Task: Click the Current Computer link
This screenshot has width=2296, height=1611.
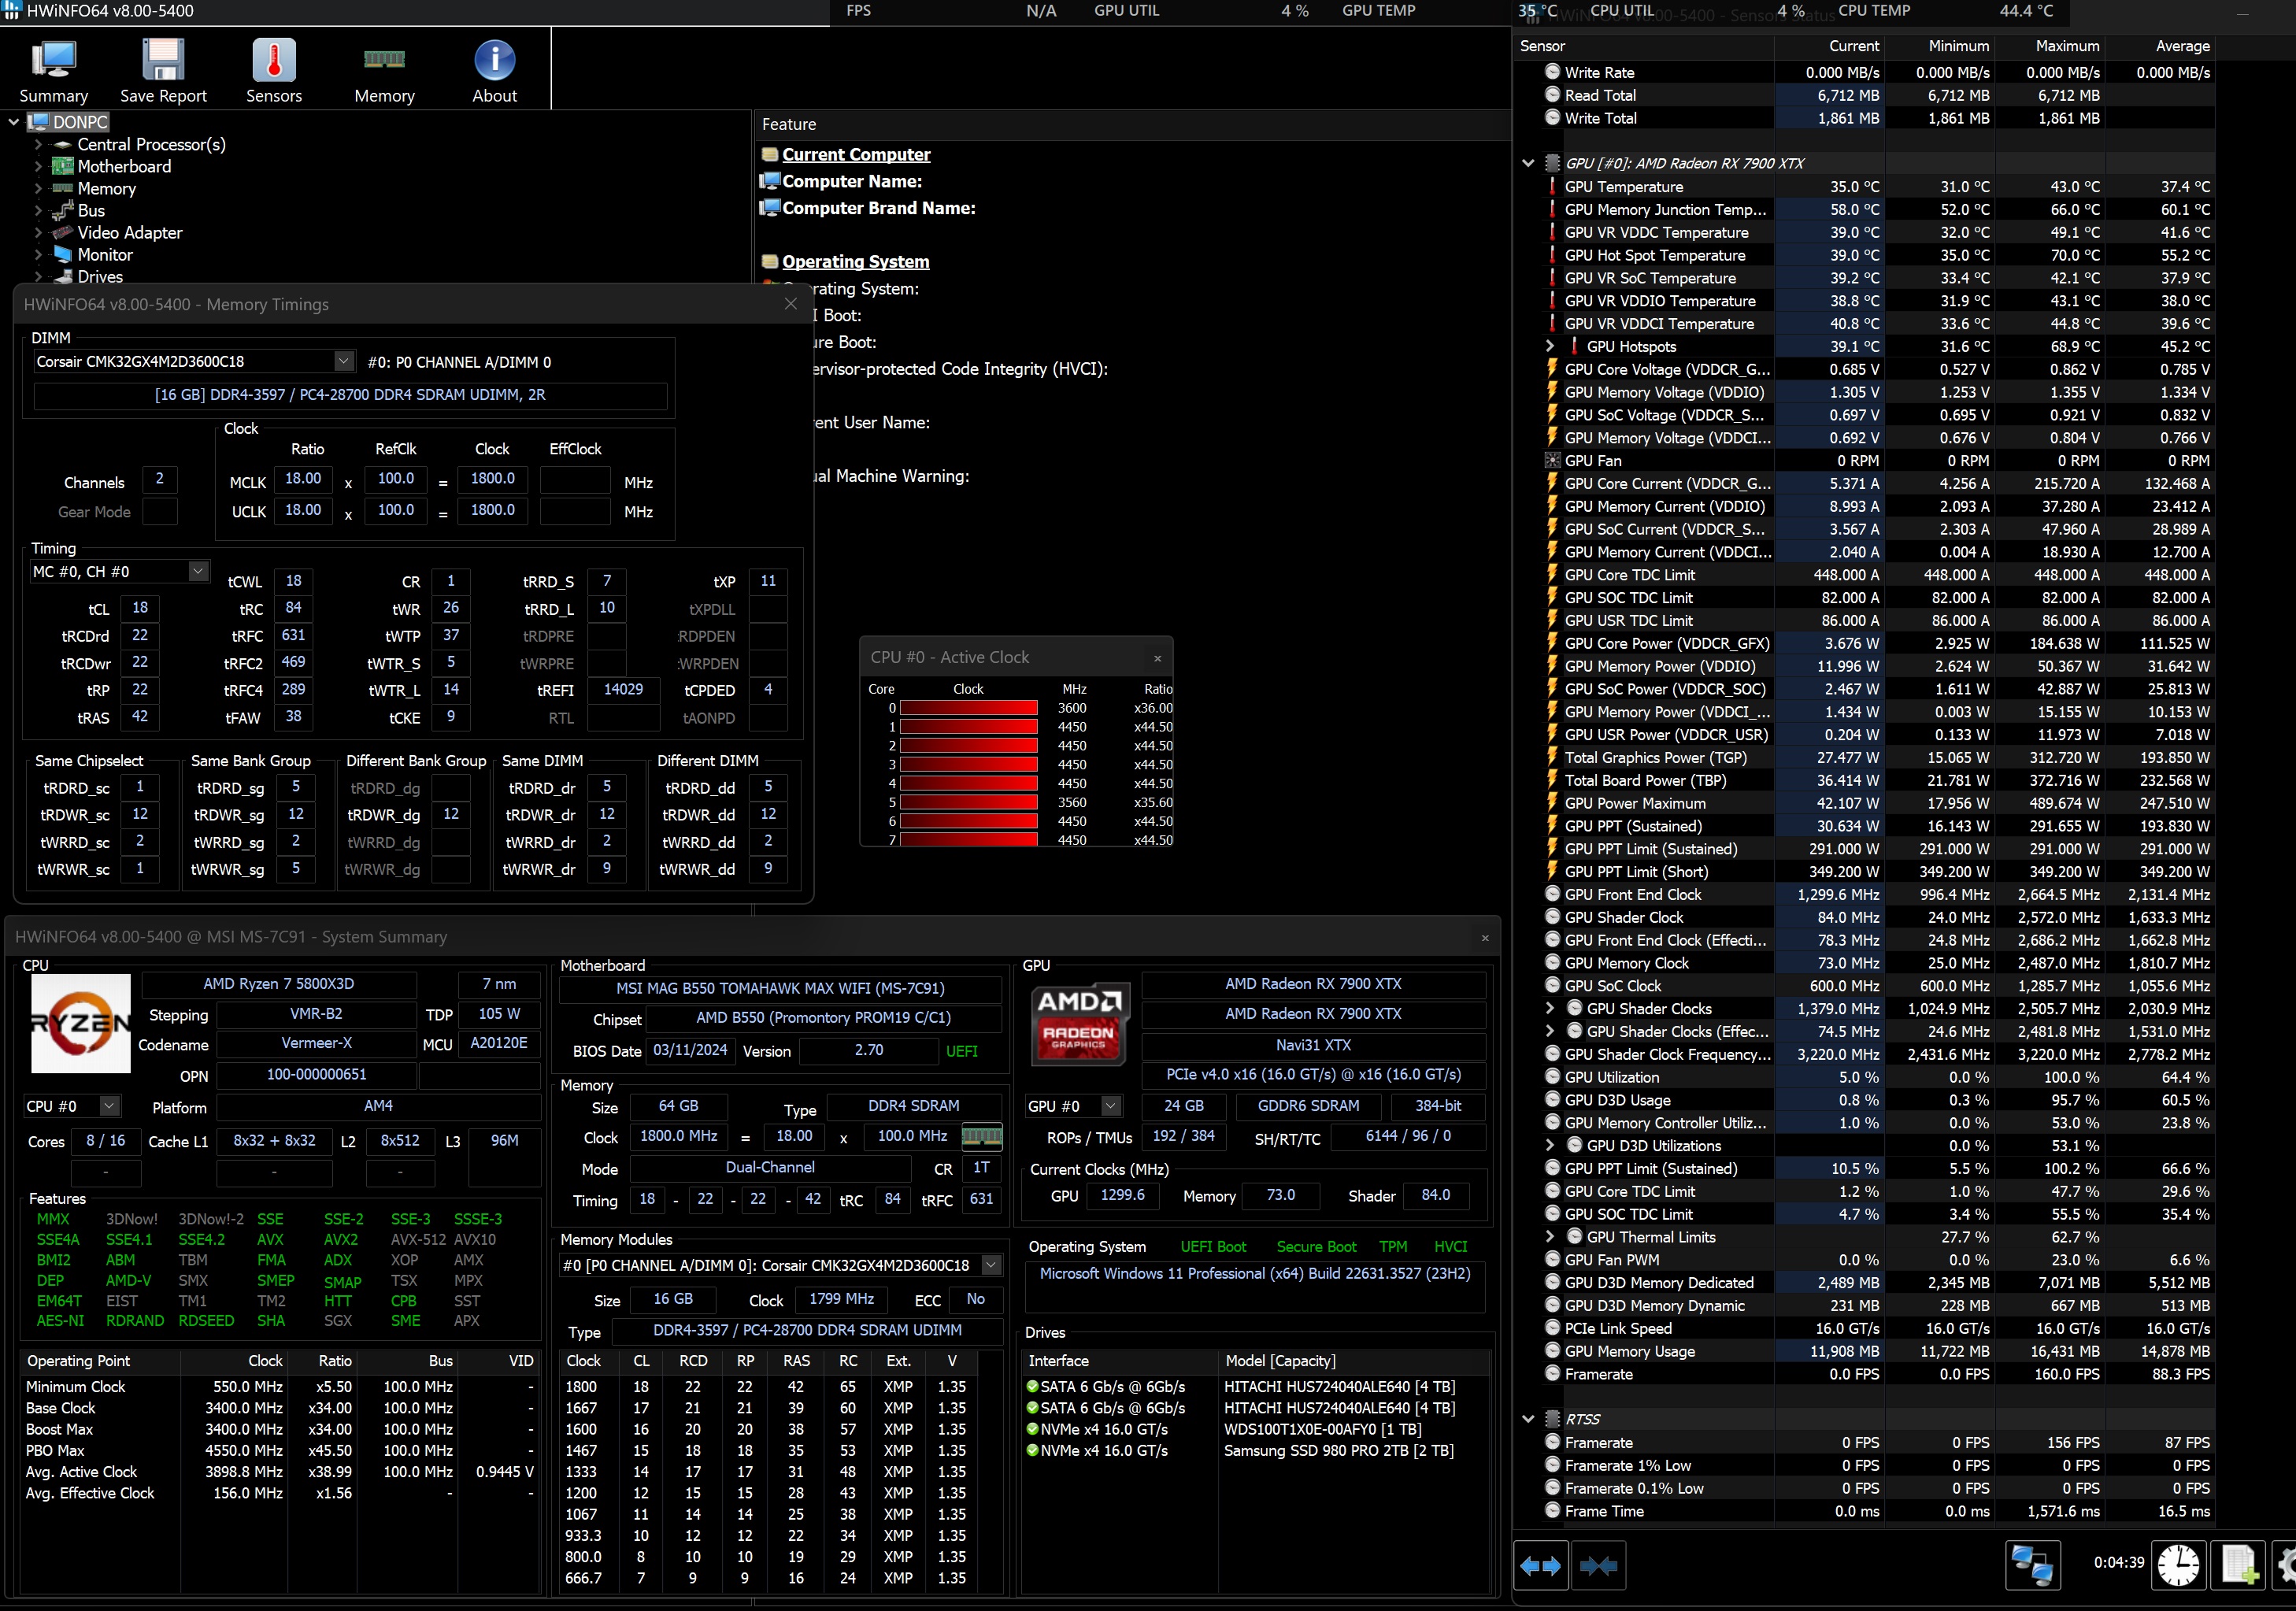Action: [856, 155]
